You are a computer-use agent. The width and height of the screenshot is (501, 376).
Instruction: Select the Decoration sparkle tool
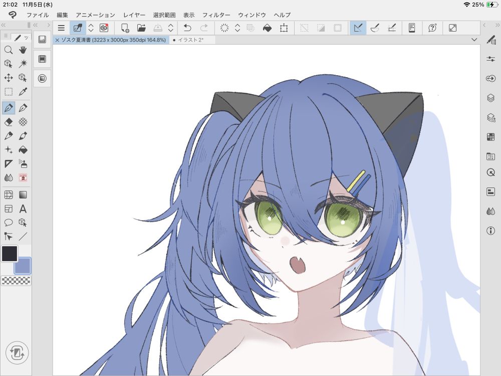click(x=9, y=149)
